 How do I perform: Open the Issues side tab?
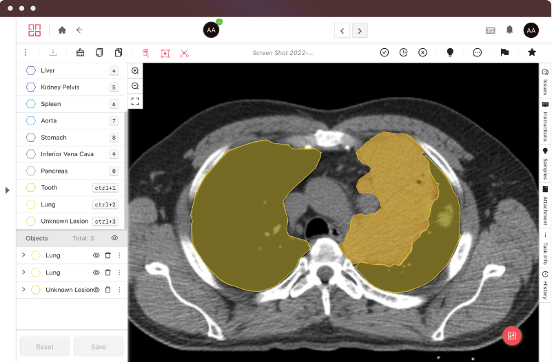(545, 82)
